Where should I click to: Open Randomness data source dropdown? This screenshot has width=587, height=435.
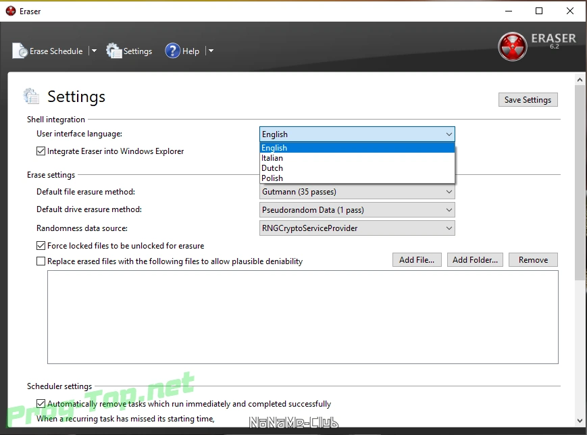click(357, 228)
